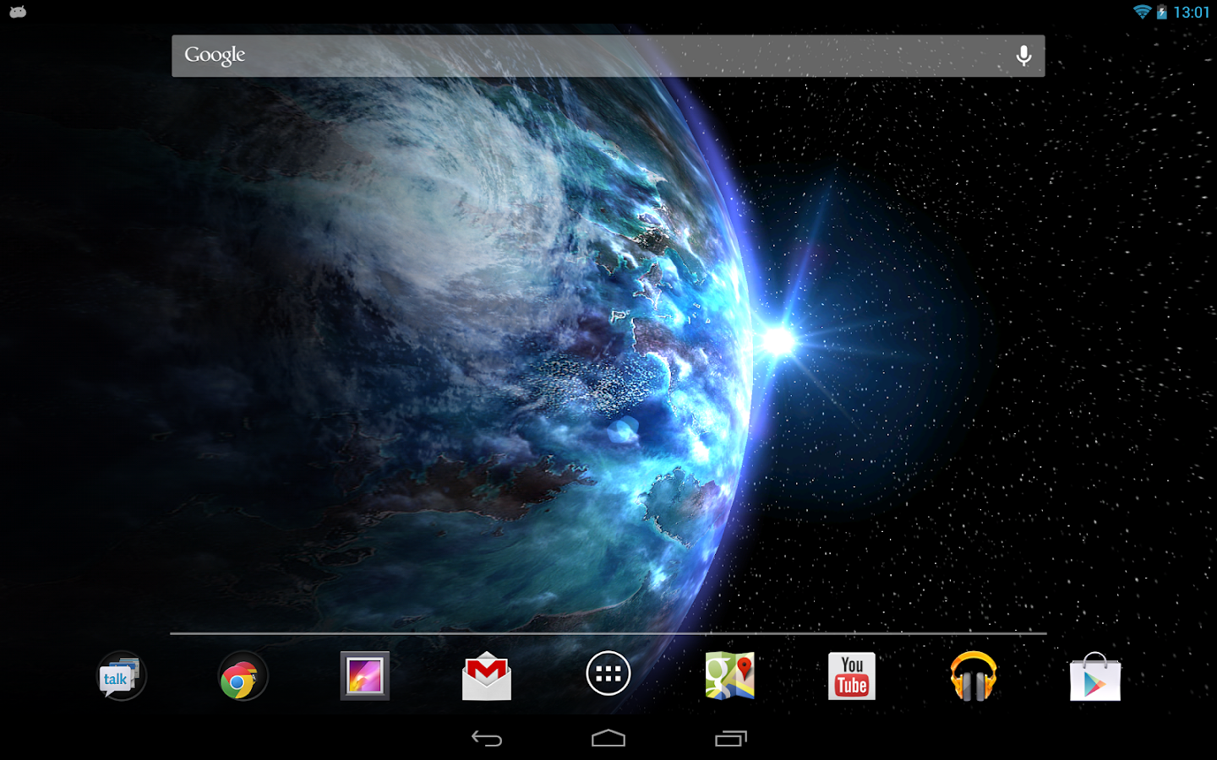This screenshot has height=760, width=1217.
Task: Show recent apps with the Recents button
Action: [x=731, y=739]
